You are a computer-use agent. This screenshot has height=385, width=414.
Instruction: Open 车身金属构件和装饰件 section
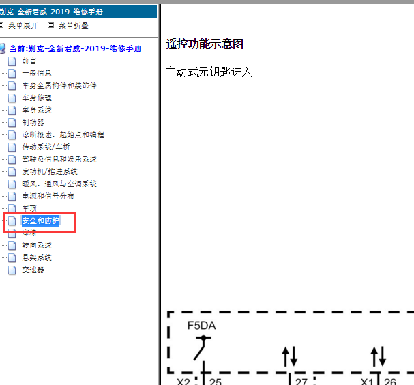click(59, 85)
